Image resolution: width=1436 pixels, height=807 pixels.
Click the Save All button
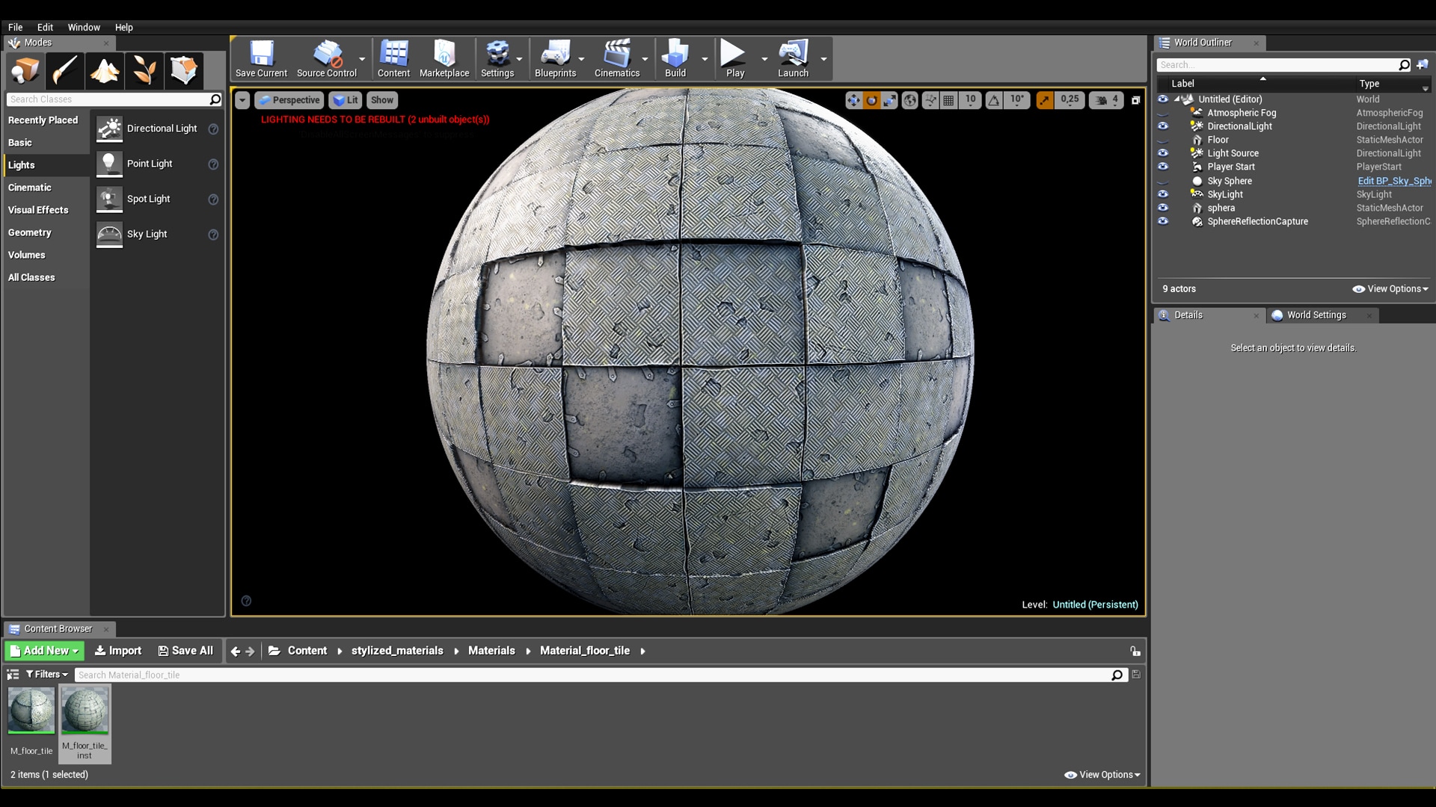(185, 651)
